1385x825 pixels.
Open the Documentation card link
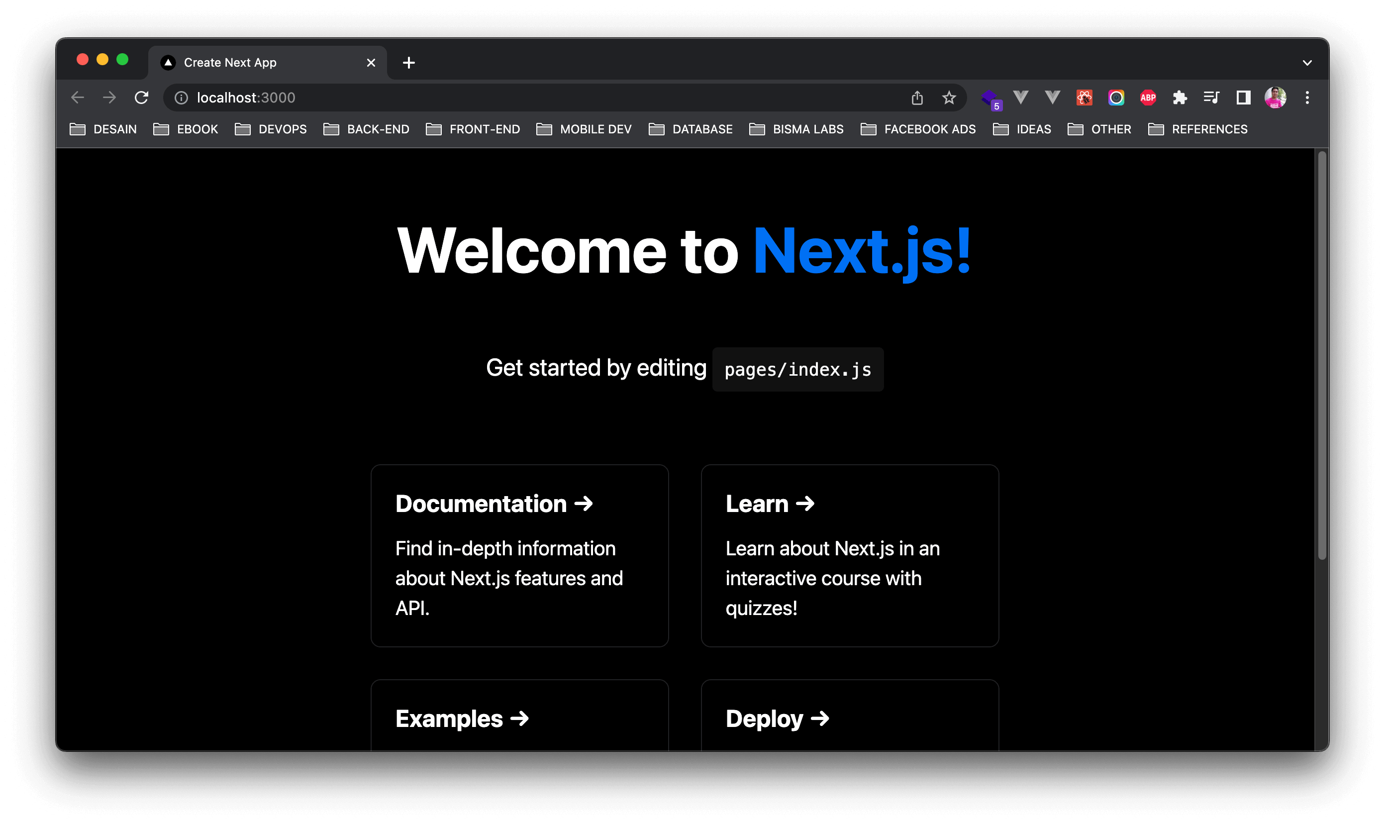click(519, 555)
